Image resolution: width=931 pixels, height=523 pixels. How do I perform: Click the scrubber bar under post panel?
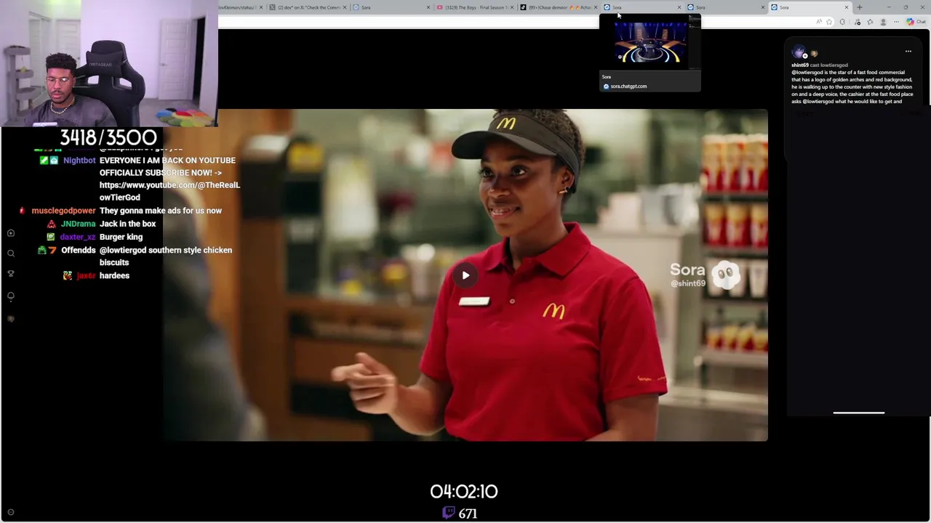(858, 413)
